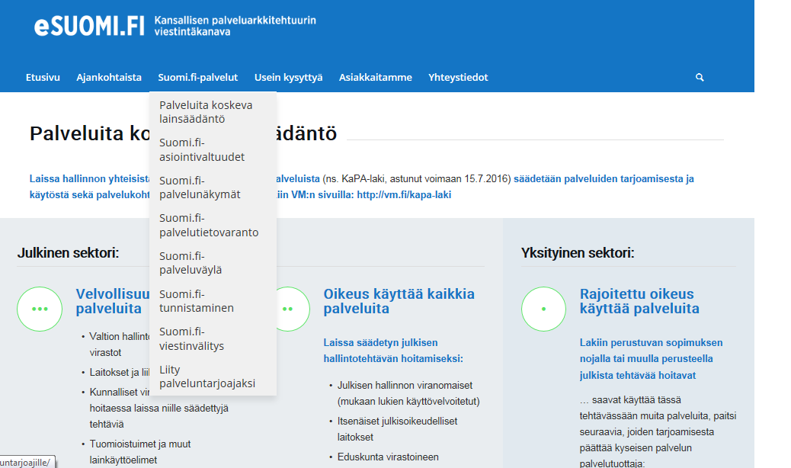
Task: Click list item Itsenäiset julkisoikeudelliset laitokset
Action: 398,429
